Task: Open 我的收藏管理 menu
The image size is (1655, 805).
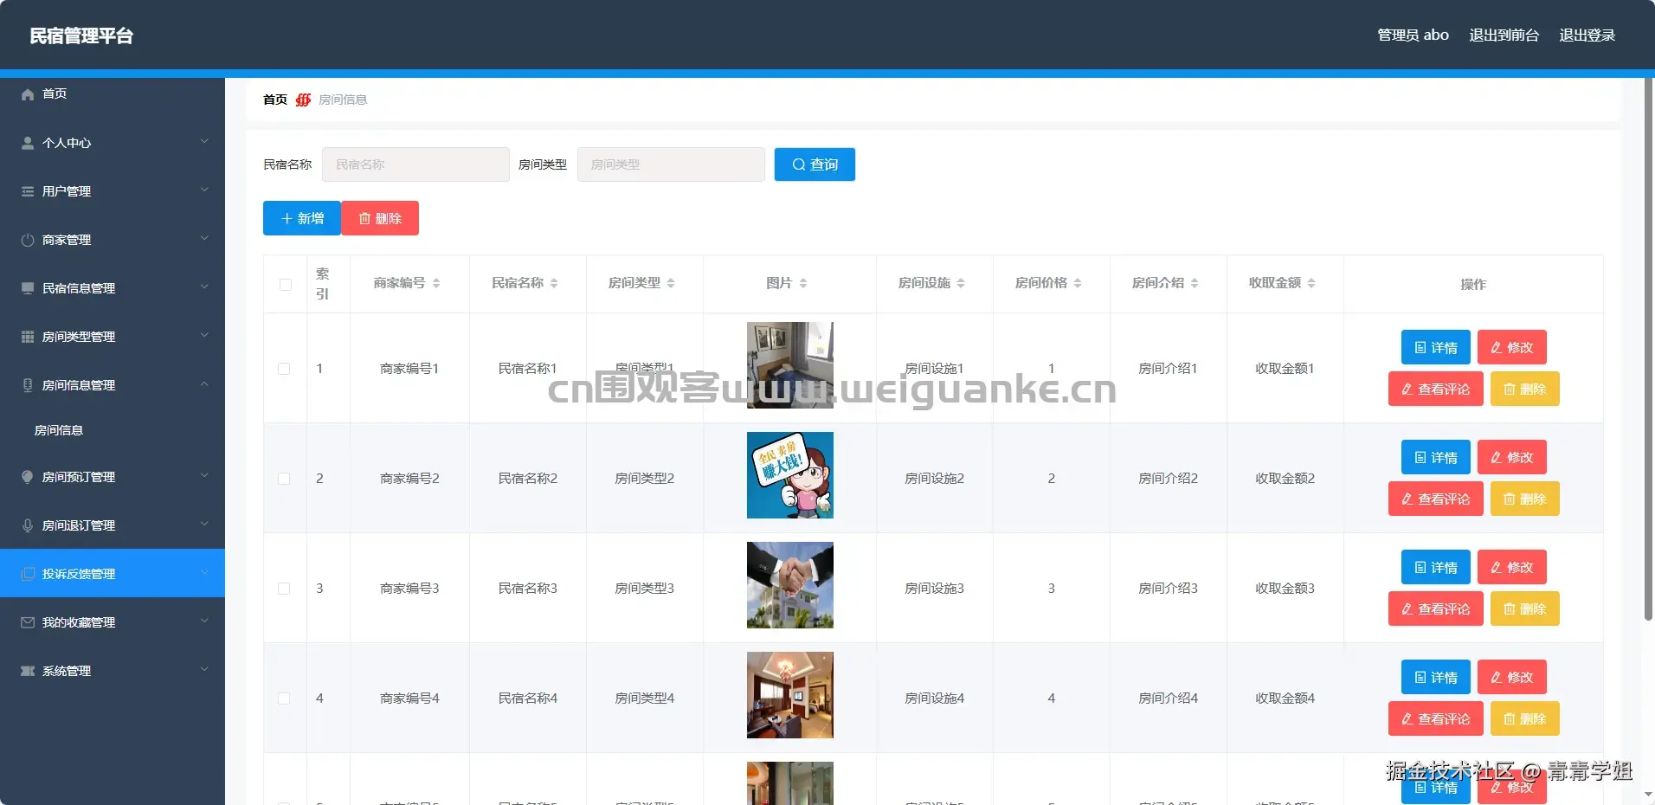Action: coord(113,621)
